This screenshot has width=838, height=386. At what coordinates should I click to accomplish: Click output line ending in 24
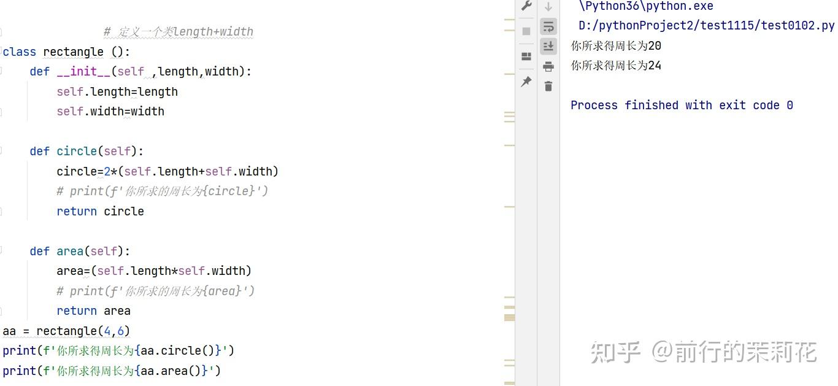pyautogui.click(x=616, y=66)
